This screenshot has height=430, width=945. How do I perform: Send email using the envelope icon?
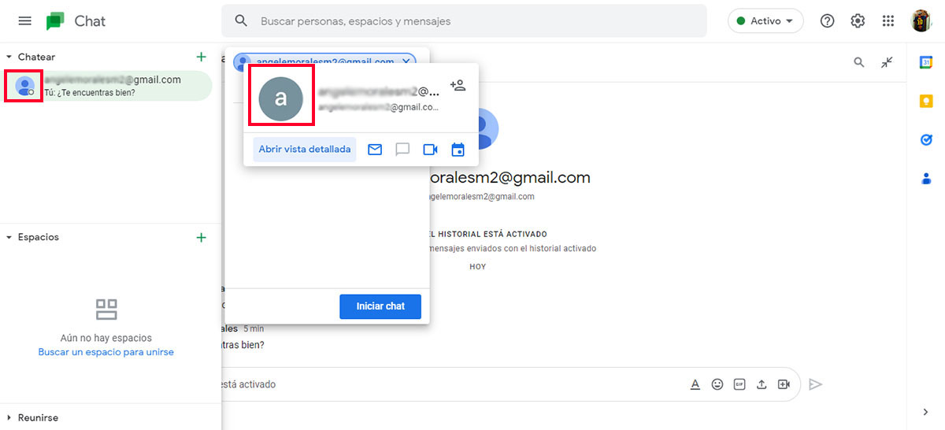(375, 149)
